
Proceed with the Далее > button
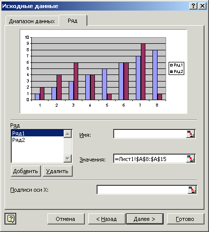point(145,219)
